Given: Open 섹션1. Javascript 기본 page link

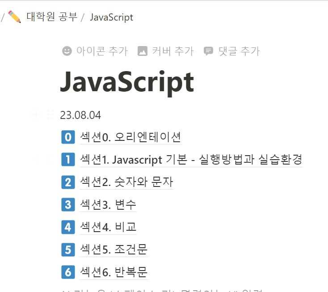Looking at the screenshot, I should point(191,160).
